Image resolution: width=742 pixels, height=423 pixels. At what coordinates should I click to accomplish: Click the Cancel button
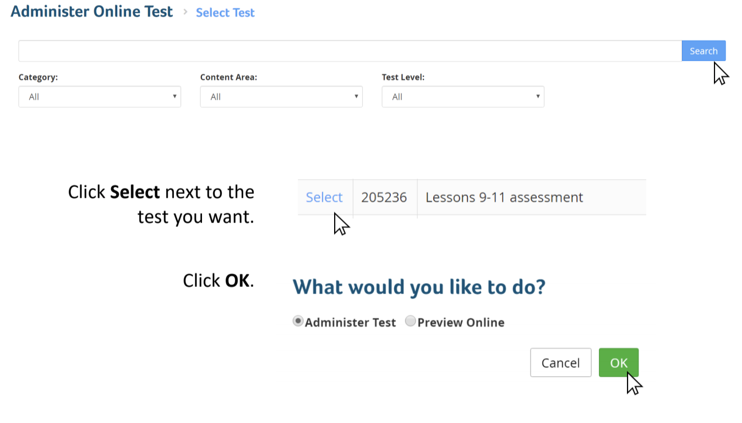560,362
